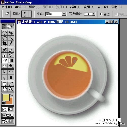Click the yellow foreground color swatch

point(6,98)
